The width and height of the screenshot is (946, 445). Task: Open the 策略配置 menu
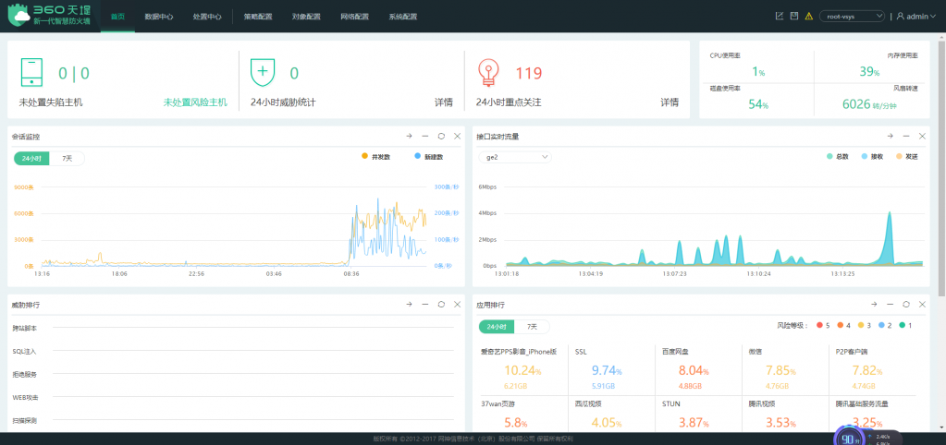point(260,16)
